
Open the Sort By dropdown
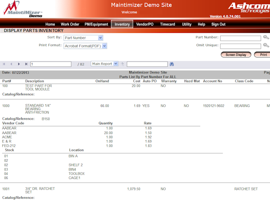point(83,38)
